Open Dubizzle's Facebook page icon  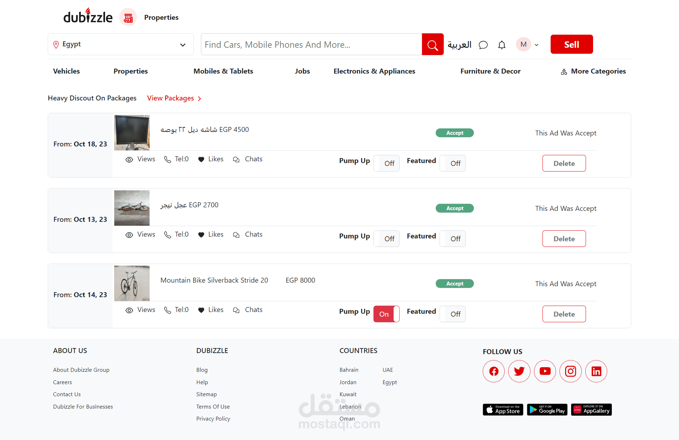tap(494, 371)
